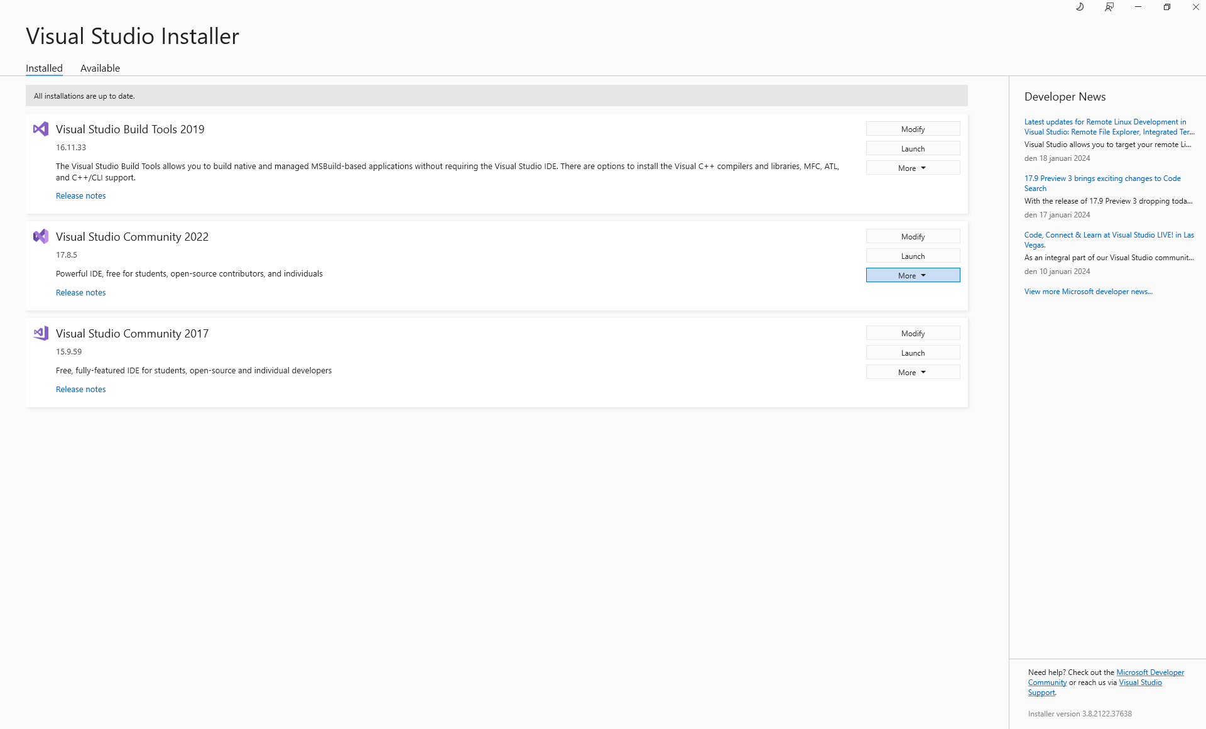Click the date 'den 17 januari 2024'

click(1057, 215)
